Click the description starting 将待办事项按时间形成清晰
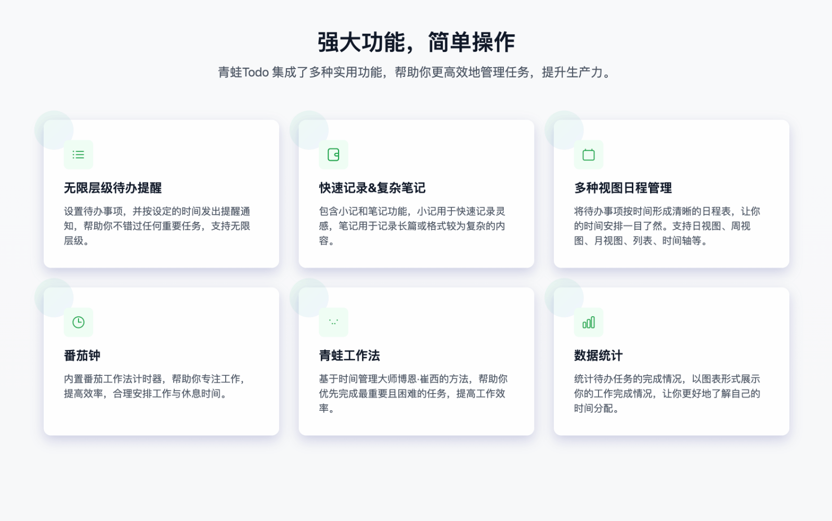Viewport: 832px width, 521px height. tap(667, 226)
